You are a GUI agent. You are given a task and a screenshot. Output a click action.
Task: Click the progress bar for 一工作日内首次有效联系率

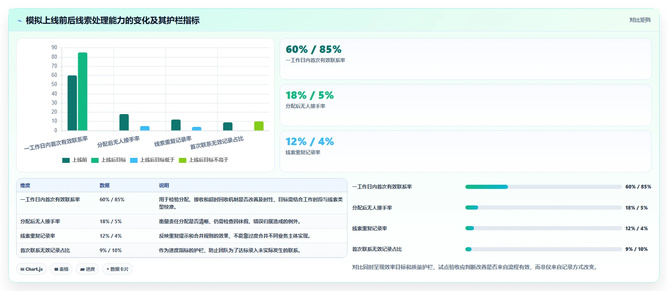543,187
